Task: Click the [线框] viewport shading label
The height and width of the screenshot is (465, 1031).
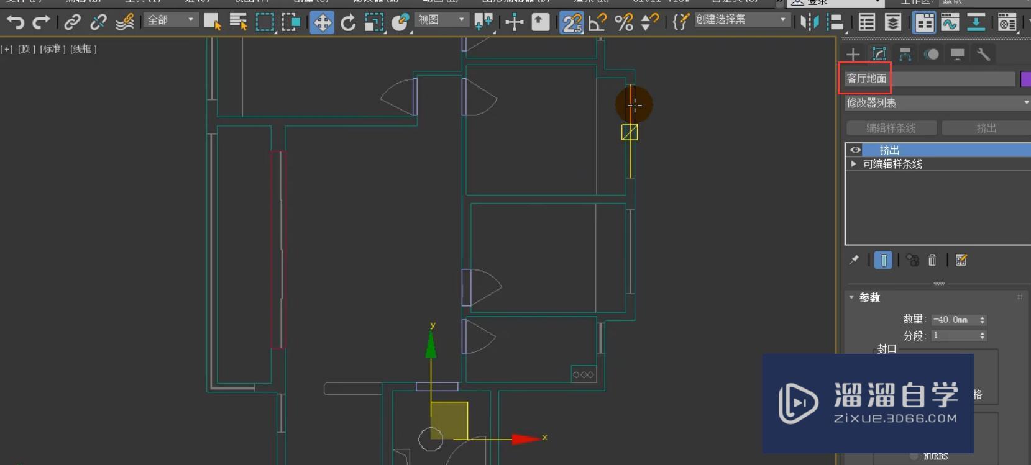Action: coord(83,49)
